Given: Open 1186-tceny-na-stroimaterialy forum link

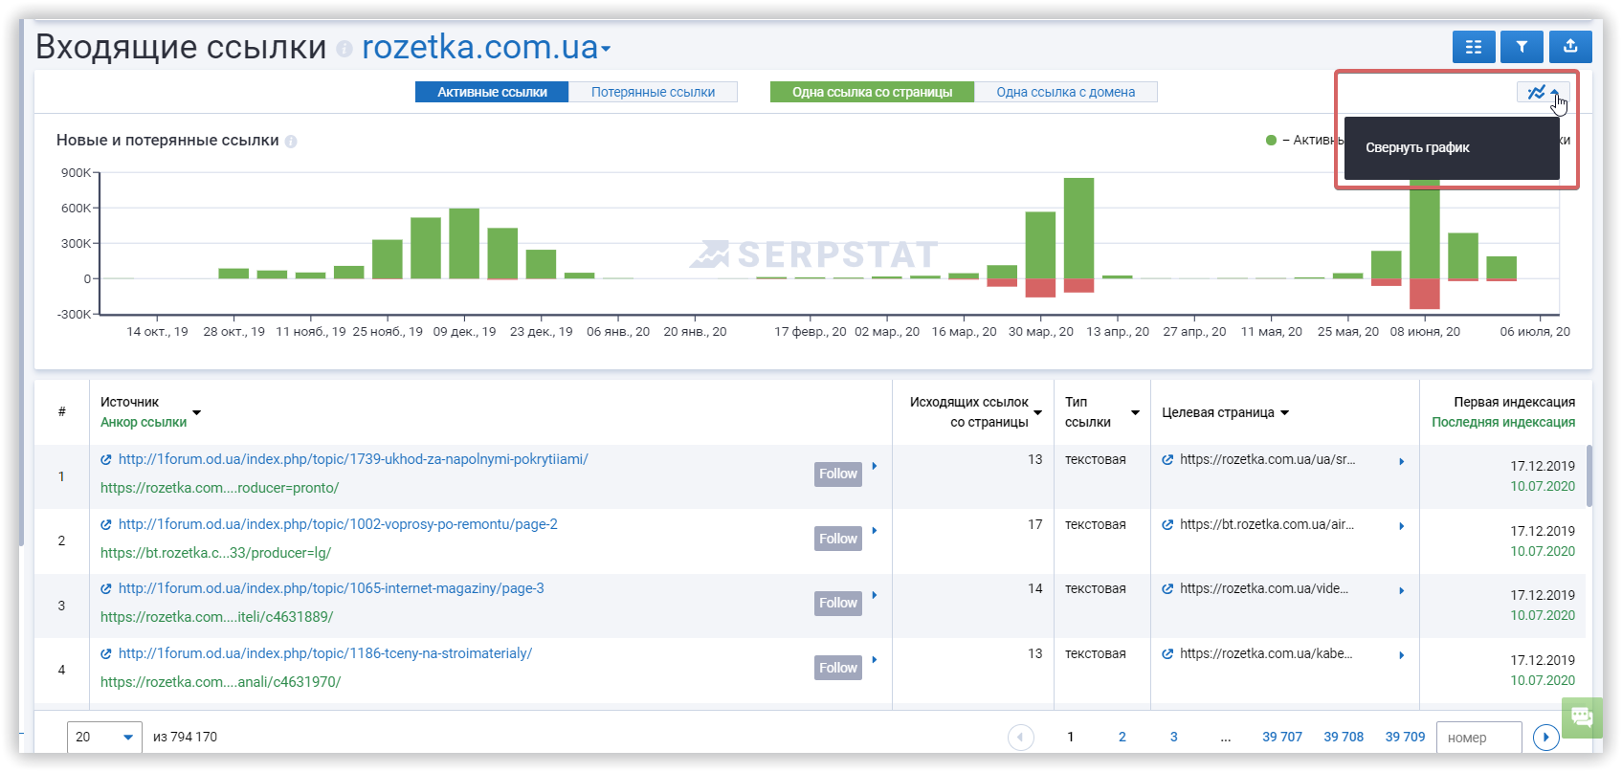Looking at the screenshot, I should (325, 653).
